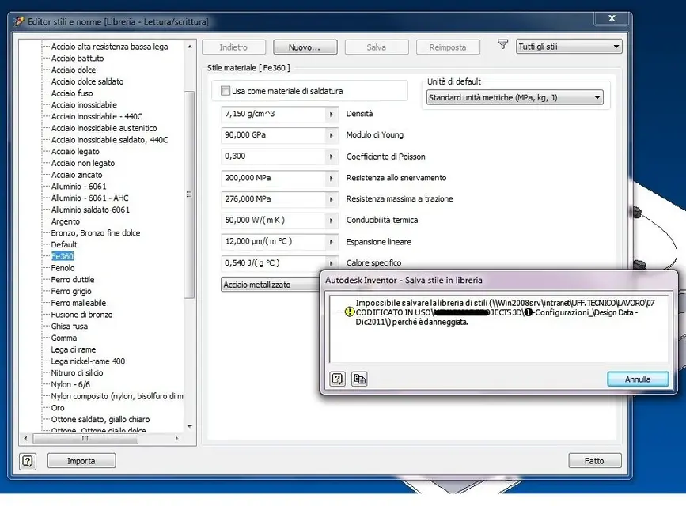Enable Usa come materiale di saldatura
This screenshot has height=506, width=686.
pyautogui.click(x=226, y=91)
